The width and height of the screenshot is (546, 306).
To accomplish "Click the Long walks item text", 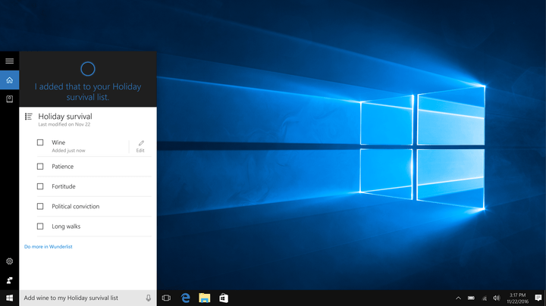I will (x=66, y=226).
